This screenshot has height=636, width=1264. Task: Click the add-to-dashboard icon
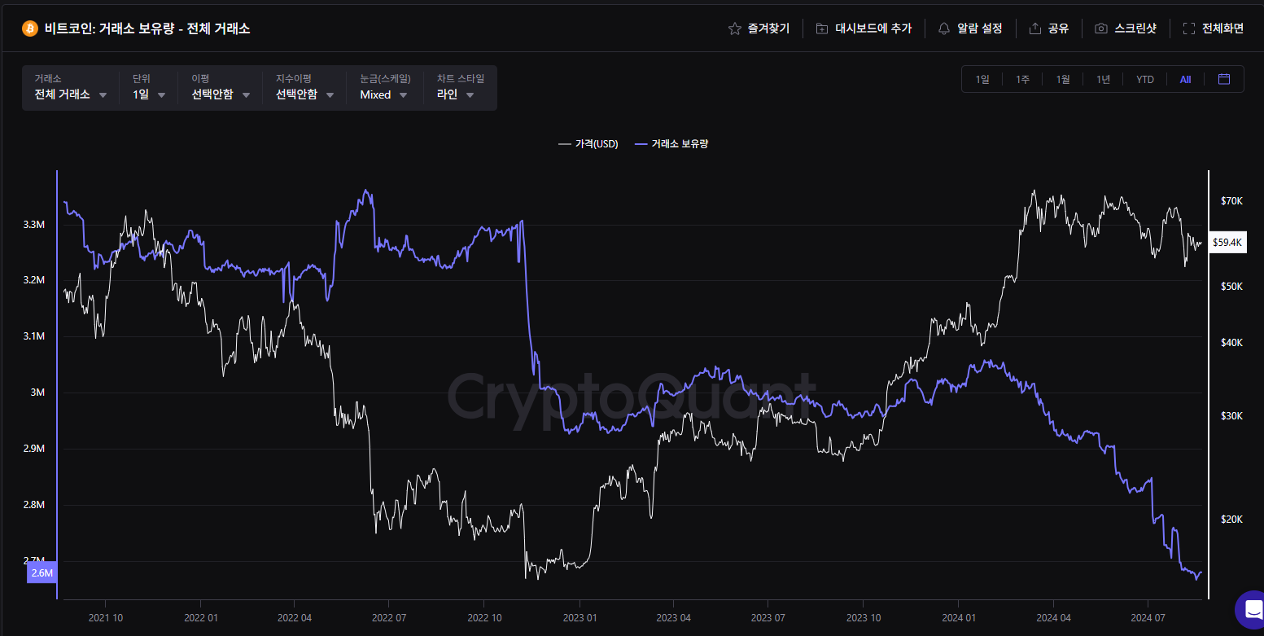822,29
